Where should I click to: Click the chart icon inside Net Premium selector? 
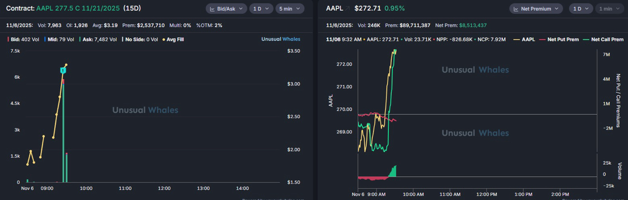click(x=516, y=9)
